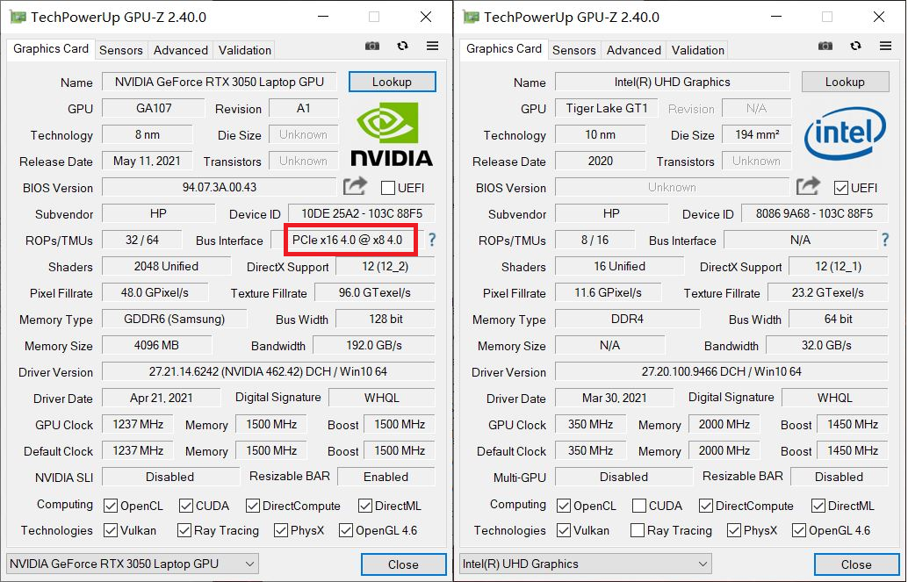This screenshot has height=582, width=908.
Task: Export BIOS via share icon in NVIDIA window
Action: coord(355,186)
